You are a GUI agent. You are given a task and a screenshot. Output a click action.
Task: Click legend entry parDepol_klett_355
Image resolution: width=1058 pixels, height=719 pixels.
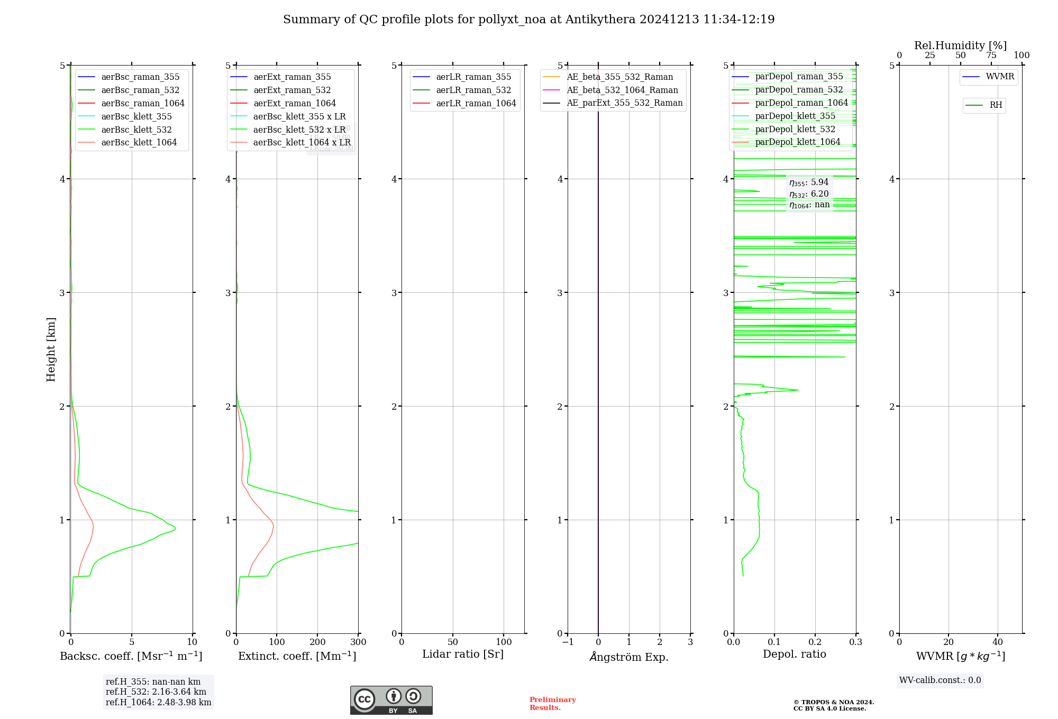(784, 116)
